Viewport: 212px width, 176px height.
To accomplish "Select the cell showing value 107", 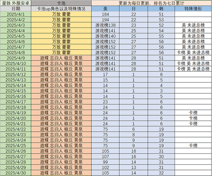I will coord(105,156).
